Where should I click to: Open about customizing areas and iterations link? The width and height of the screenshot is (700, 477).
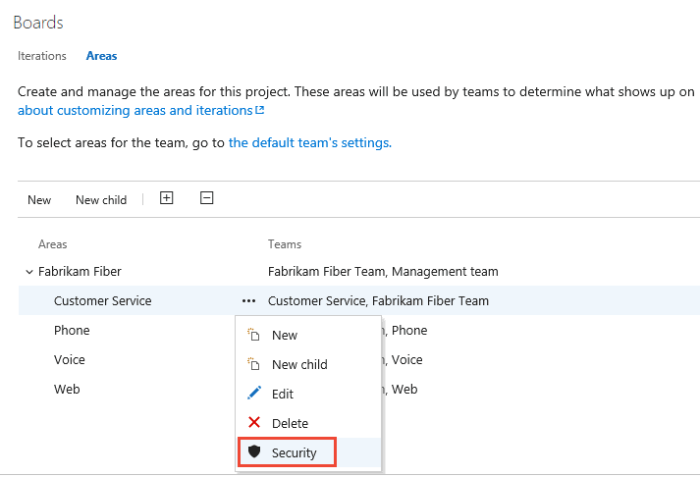[135, 111]
